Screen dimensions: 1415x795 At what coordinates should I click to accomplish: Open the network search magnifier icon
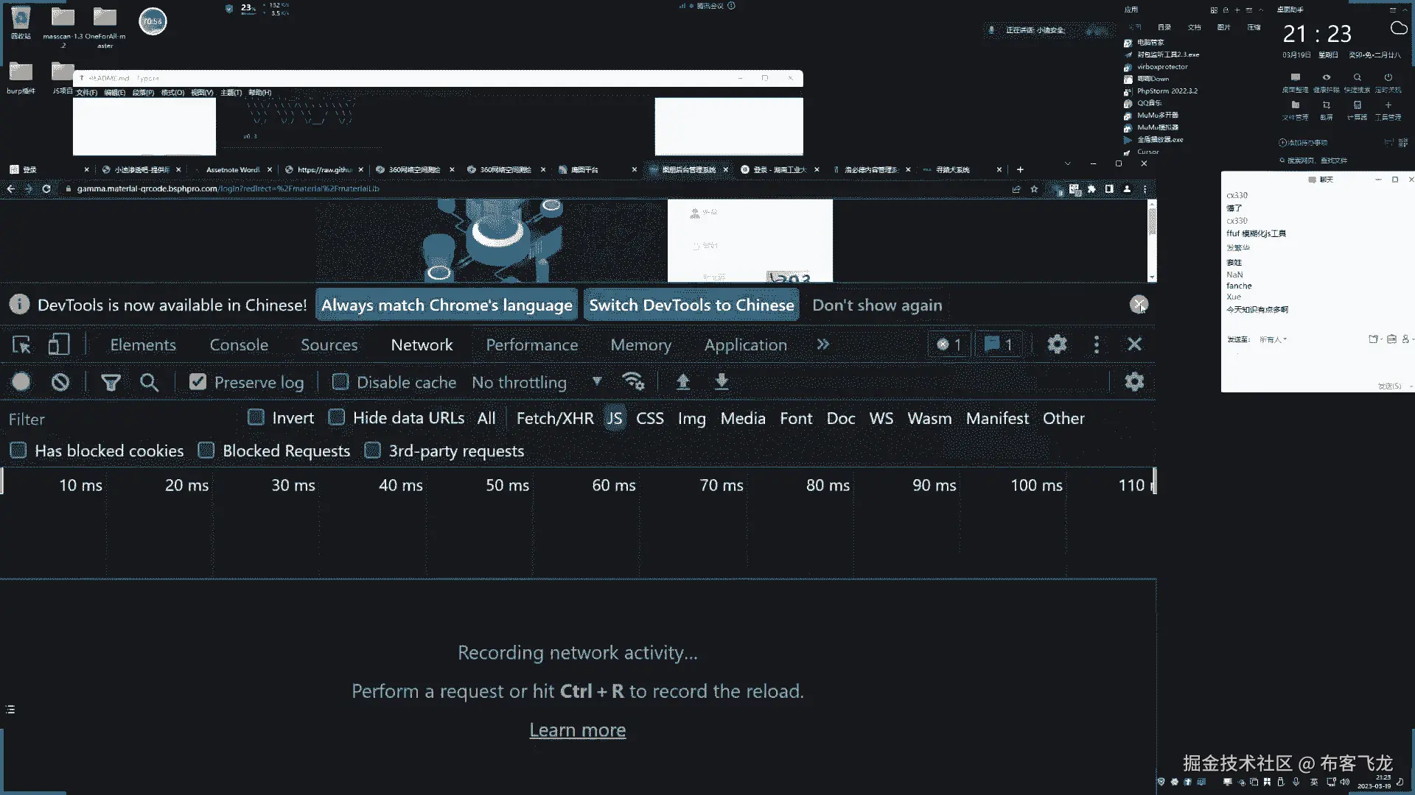[149, 382]
